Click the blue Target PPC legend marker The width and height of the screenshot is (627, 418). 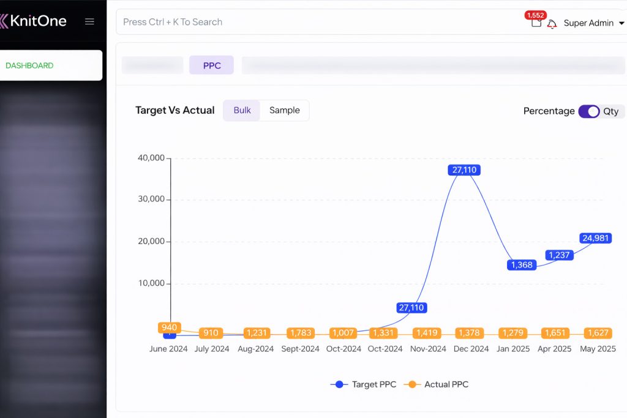(x=339, y=384)
